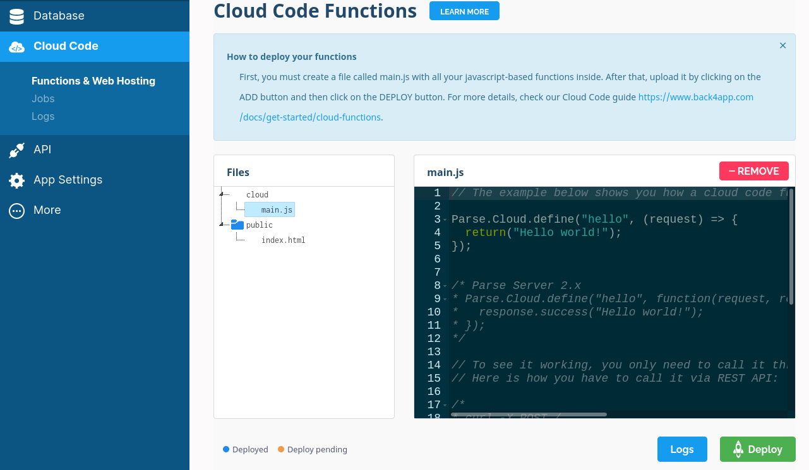Screen dimensions: 809x470
Task: Open the Database section icon
Action: coord(16,16)
